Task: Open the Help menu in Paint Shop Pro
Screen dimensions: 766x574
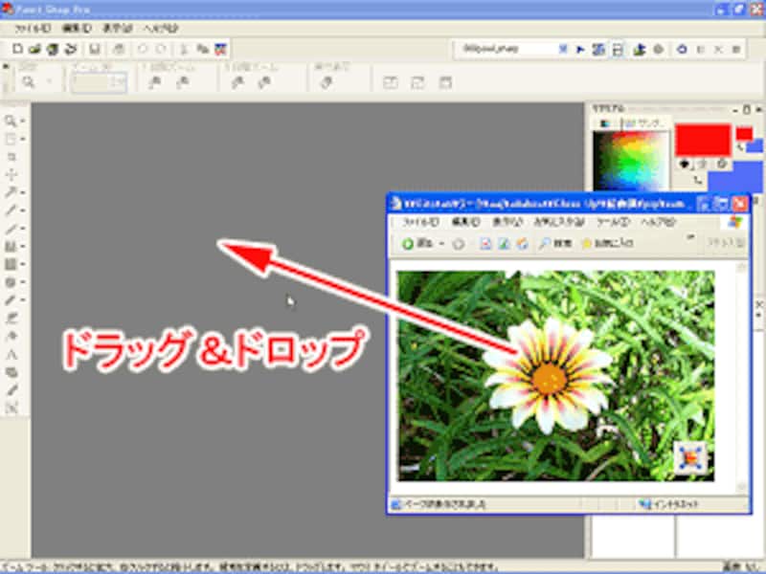Action: click(x=161, y=29)
